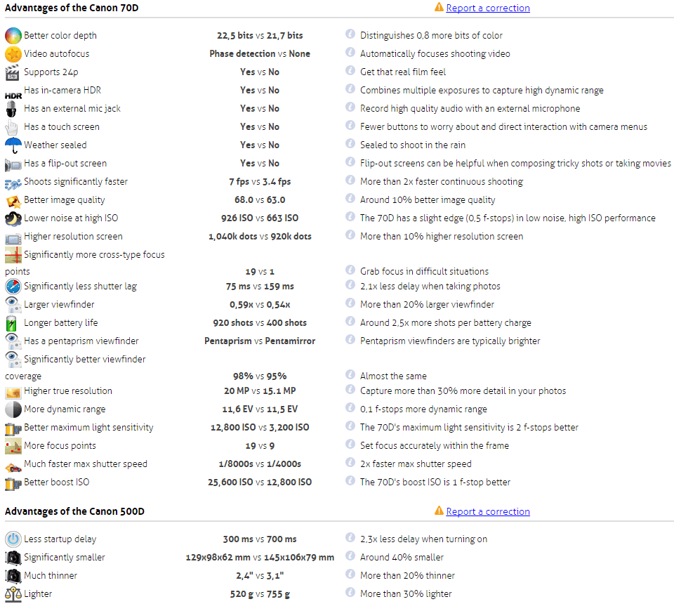This screenshot has width=674, height=604.
Task: Select the Weather sealed umbrella icon
Action: (13, 145)
